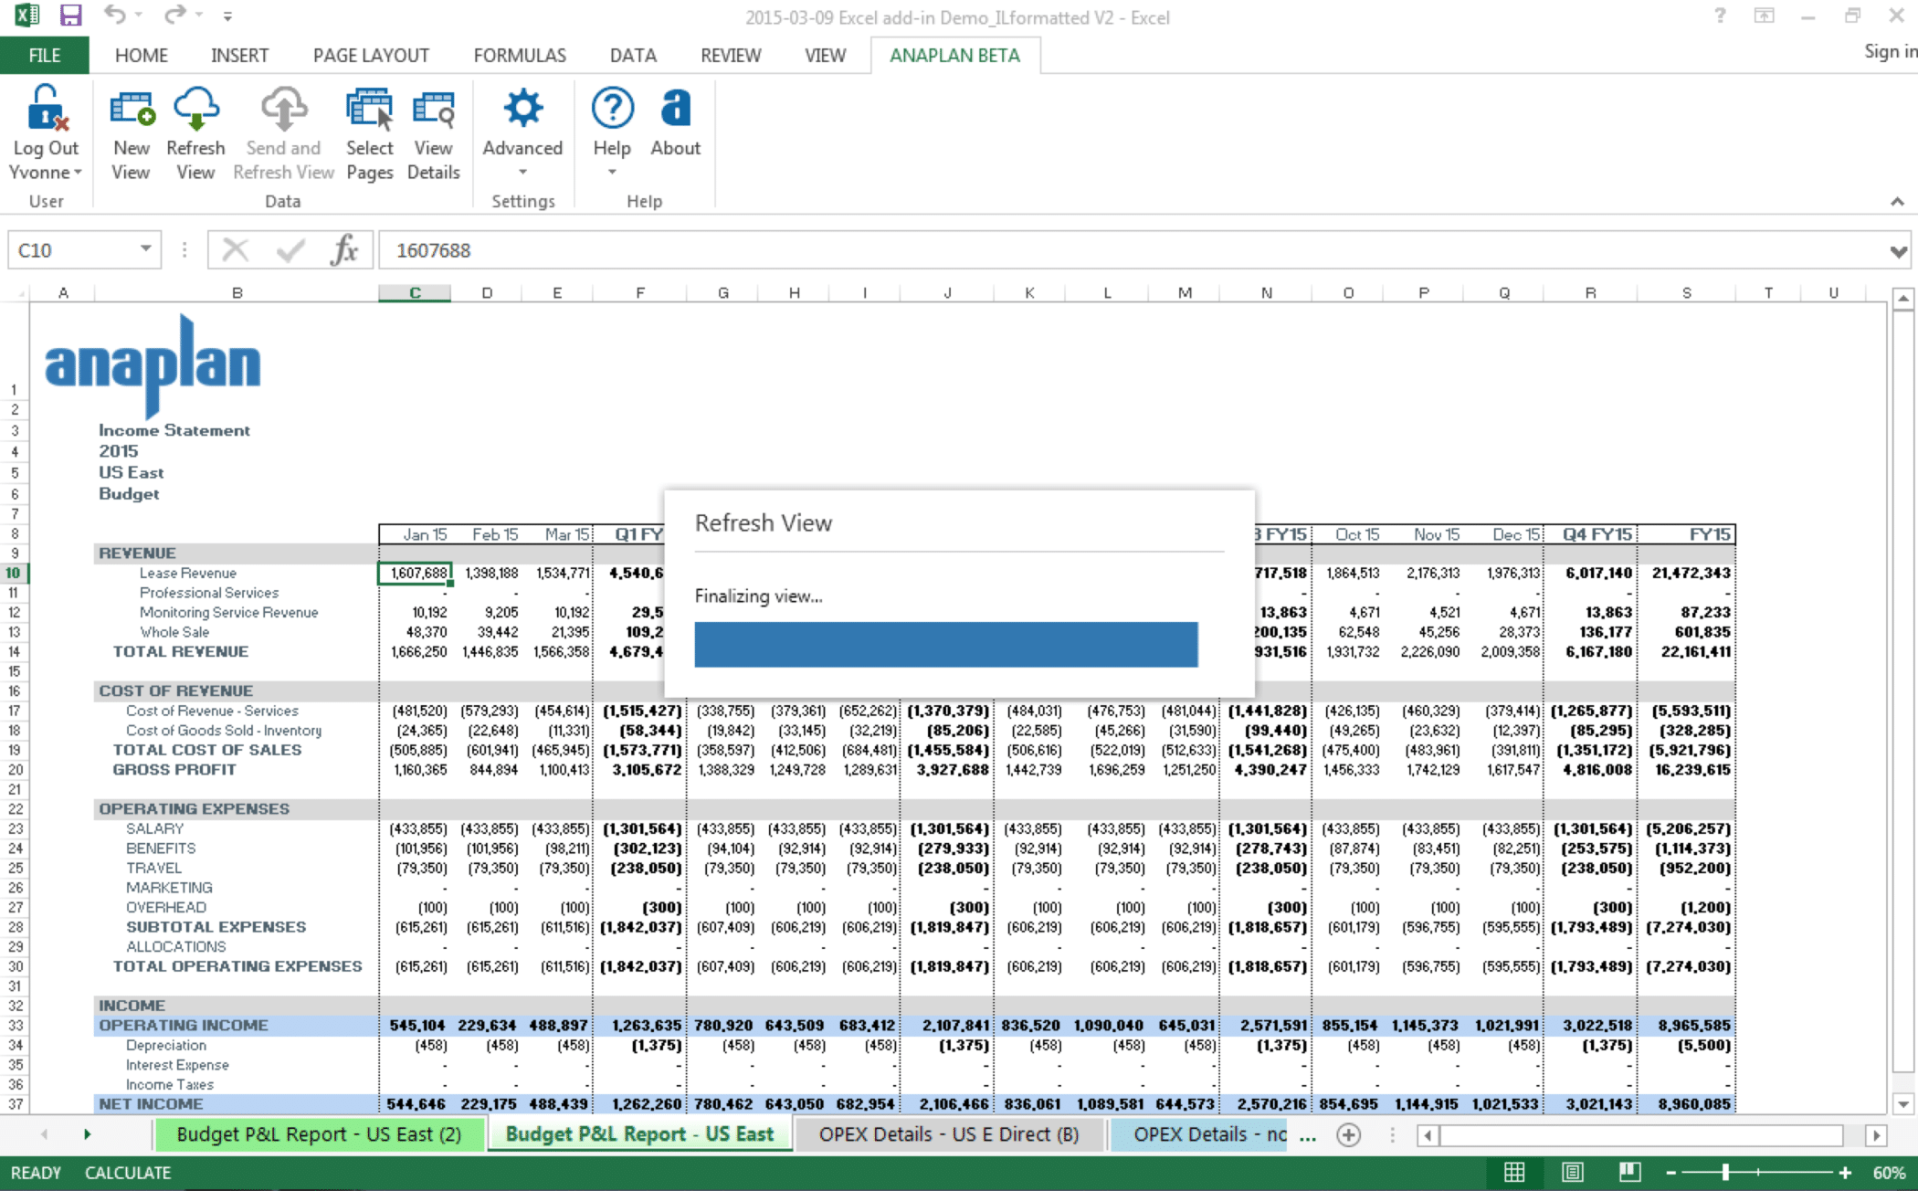Viewport: 1918px width, 1191px height.
Task: Open the FORMULAS ribbon tab
Action: pos(520,55)
